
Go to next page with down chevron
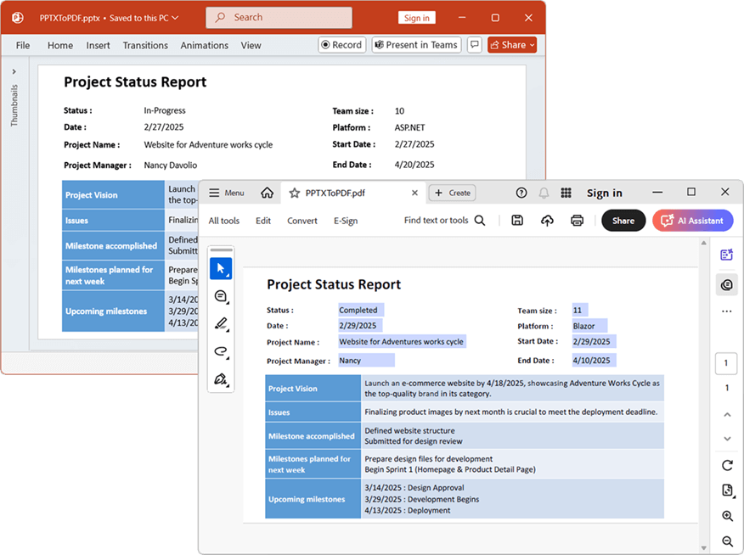click(727, 439)
